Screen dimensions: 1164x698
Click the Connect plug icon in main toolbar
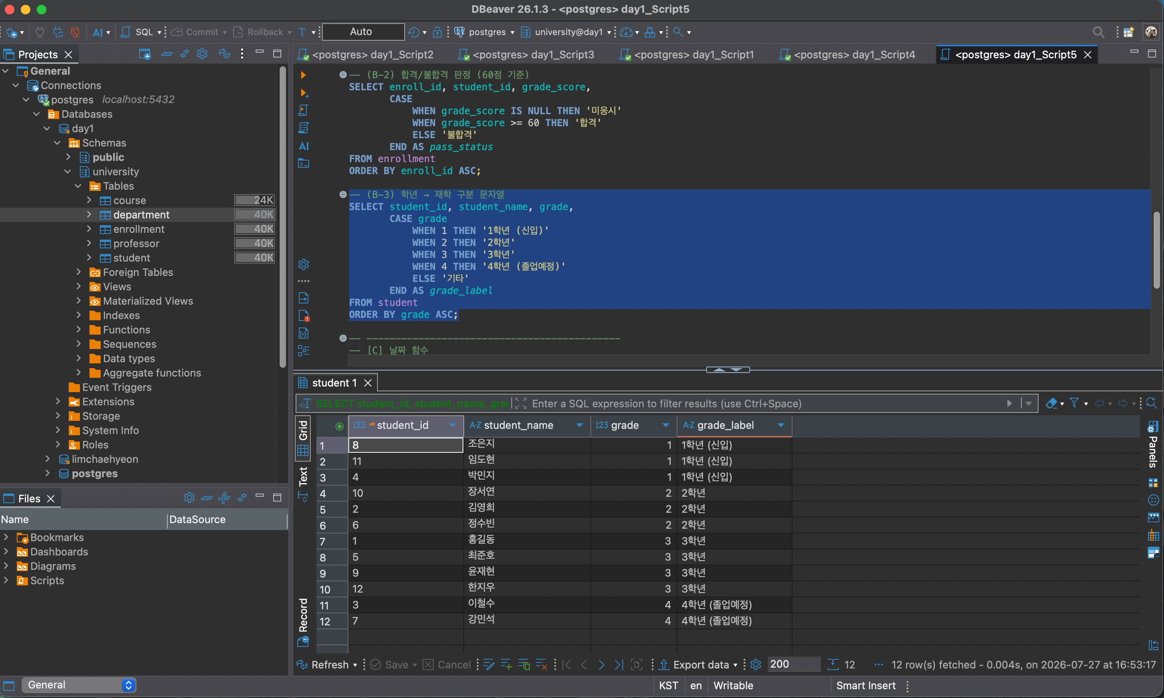tap(40, 32)
